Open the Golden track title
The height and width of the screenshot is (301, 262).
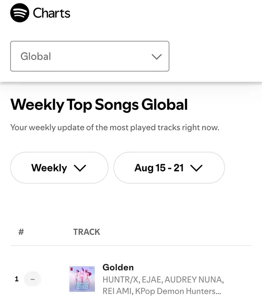[x=118, y=267]
